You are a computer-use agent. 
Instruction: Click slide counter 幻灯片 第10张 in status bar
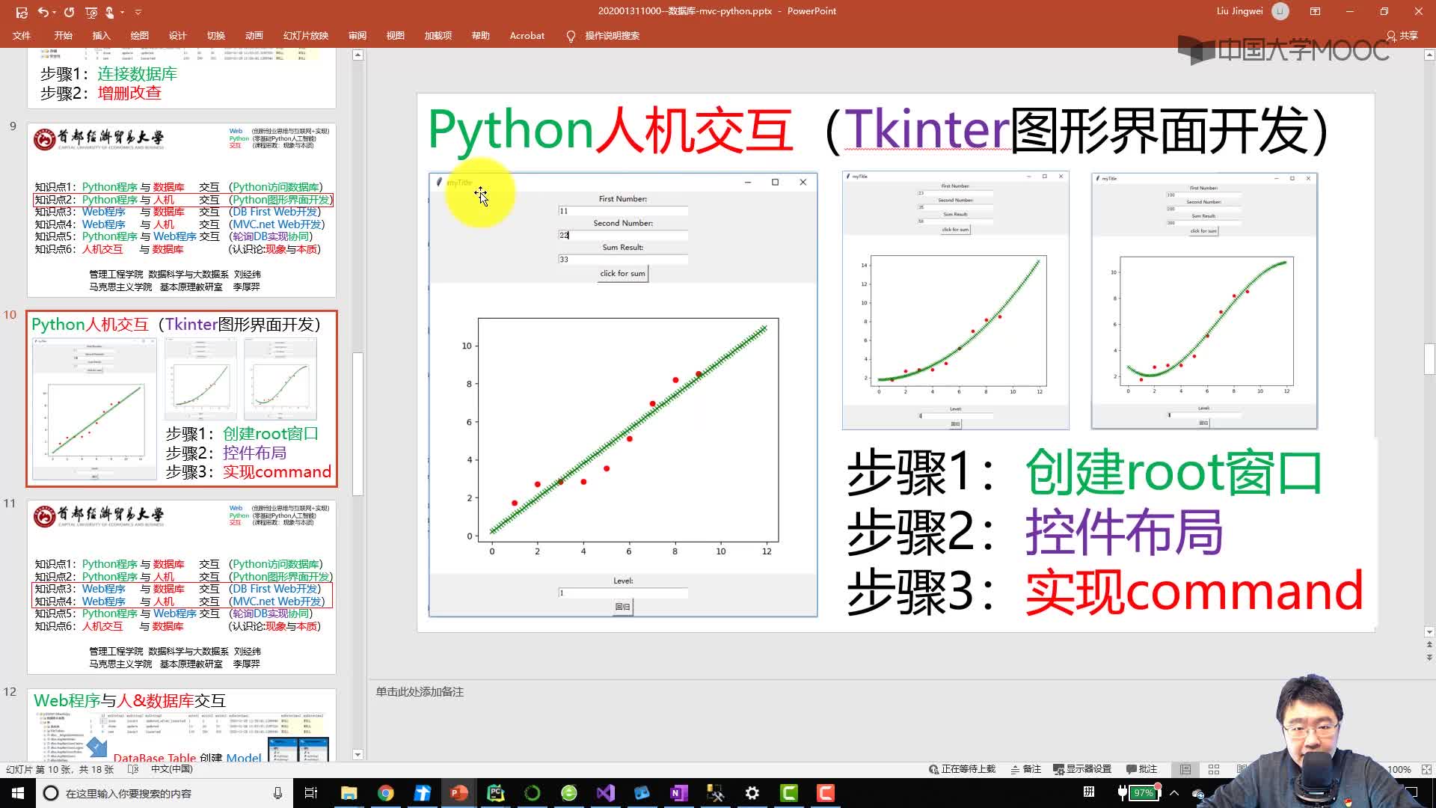coord(60,769)
